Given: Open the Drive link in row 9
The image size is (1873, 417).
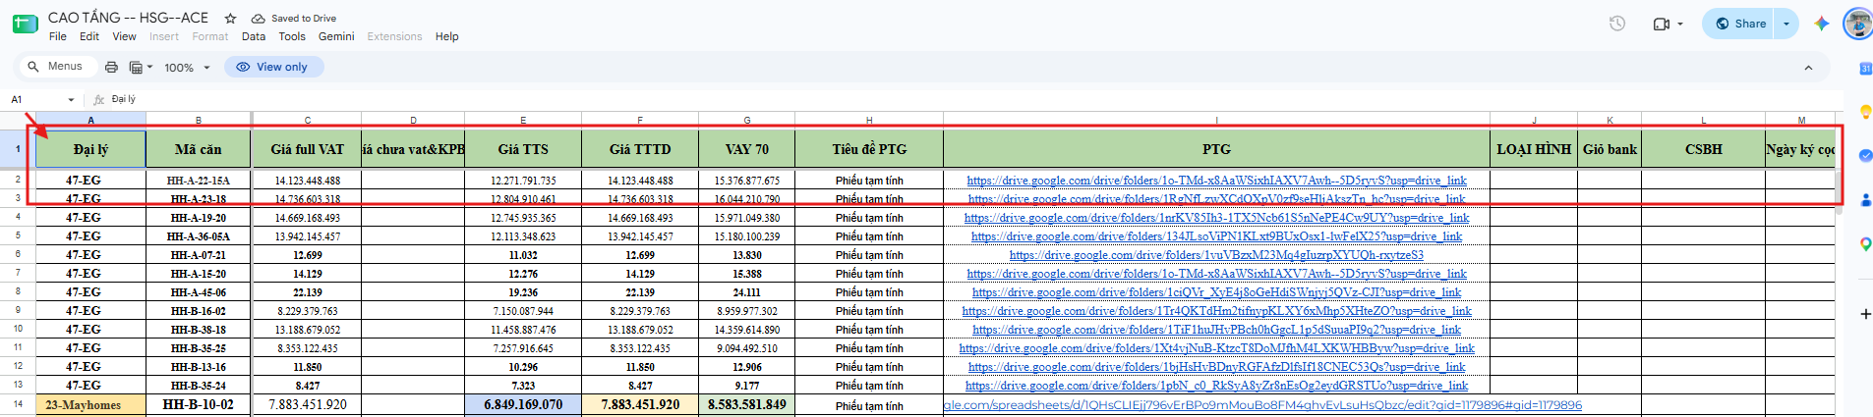Looking at the screenshot, I should pos(1216,311).
